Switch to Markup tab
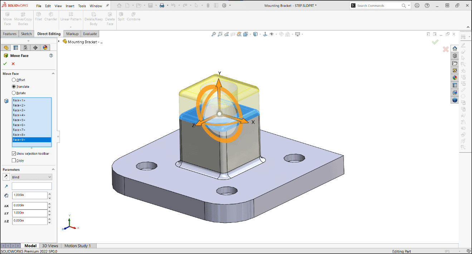Image resolution: width=472 pixels, height=254 pixels. pyautogui.click(x=72, y=34)
